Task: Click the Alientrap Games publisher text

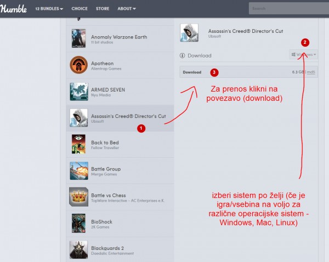Action: (106, 69)
